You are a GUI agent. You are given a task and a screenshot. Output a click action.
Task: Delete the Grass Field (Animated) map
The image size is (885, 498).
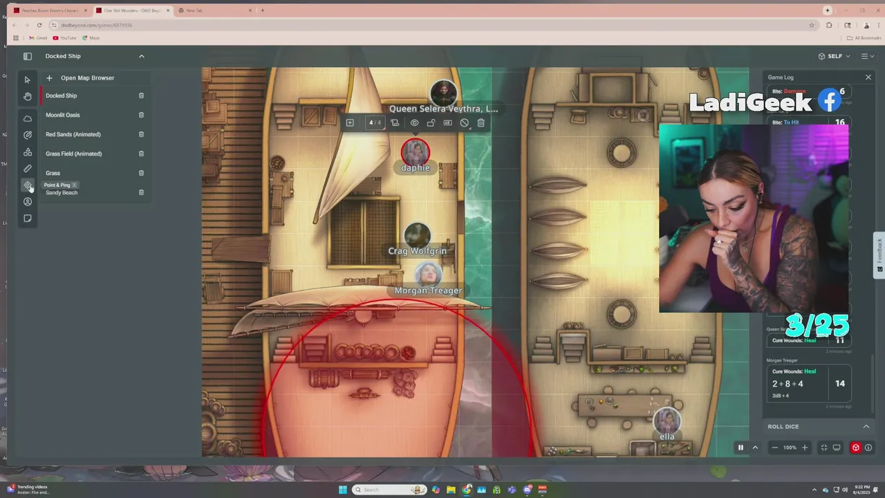[x=141, y=154]
